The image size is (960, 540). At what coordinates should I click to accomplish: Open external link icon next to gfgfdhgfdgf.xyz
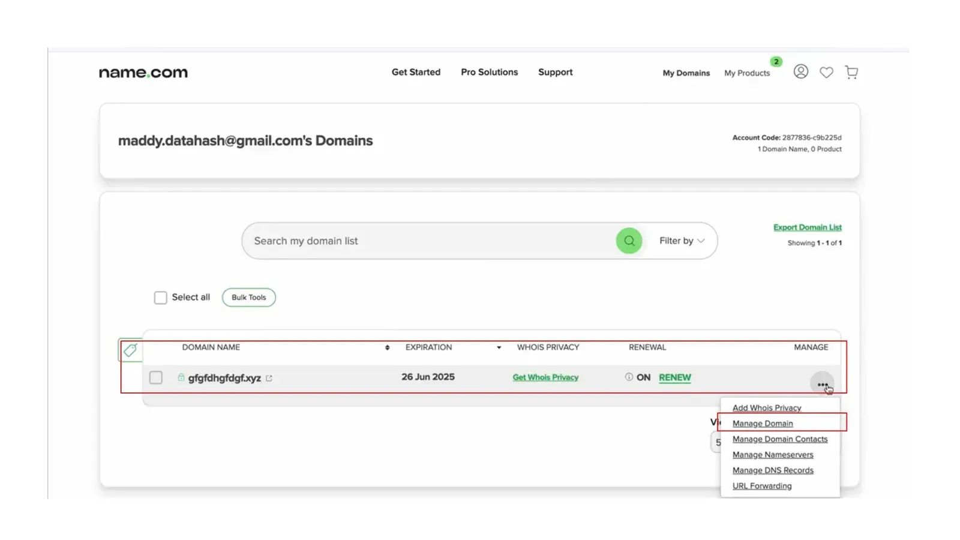click(269, 378)
